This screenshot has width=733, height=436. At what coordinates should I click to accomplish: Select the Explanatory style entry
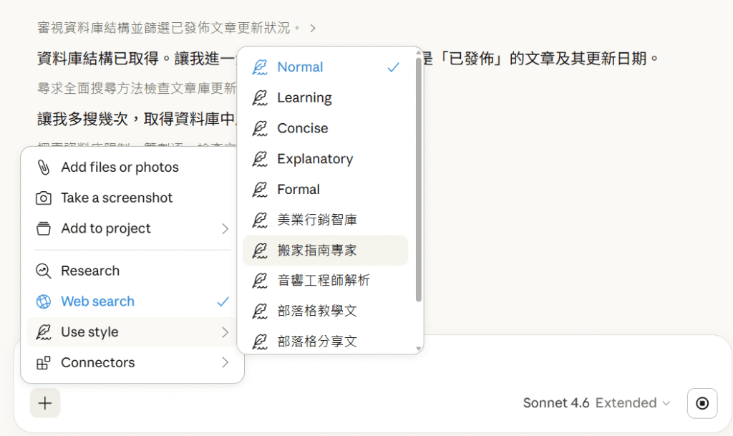coord(315,159)
